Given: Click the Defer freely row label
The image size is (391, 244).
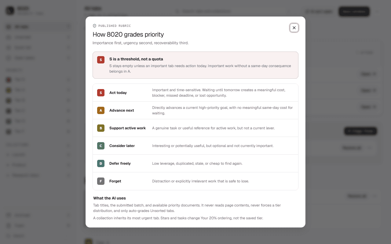Looking at the screenshot, I should pos(120,163).
